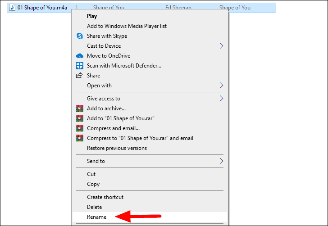The width and height of the screenshot is (328, 226).
Task: Expand the Cast to Device submenu arrow
Action: click(x=221, y=46)
